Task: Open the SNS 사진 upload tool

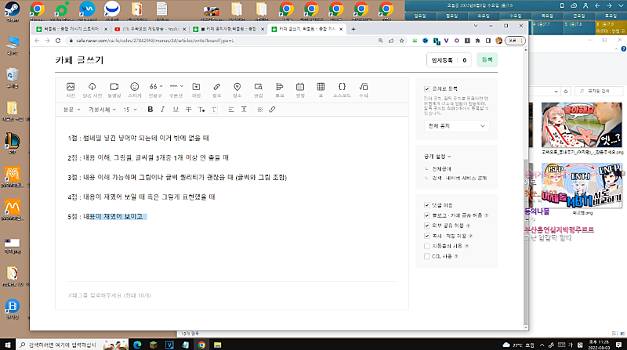Action: (x=92, y=88)
